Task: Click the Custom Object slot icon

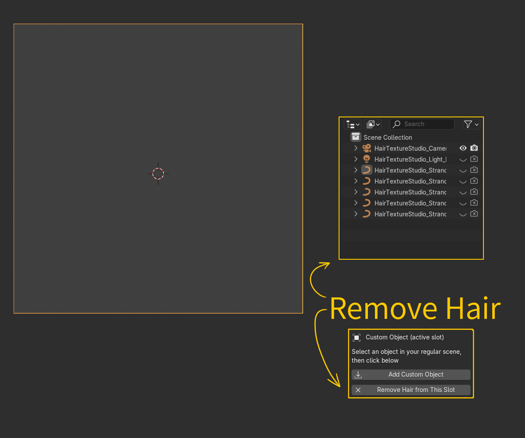Action: click(x=357, y=337)
